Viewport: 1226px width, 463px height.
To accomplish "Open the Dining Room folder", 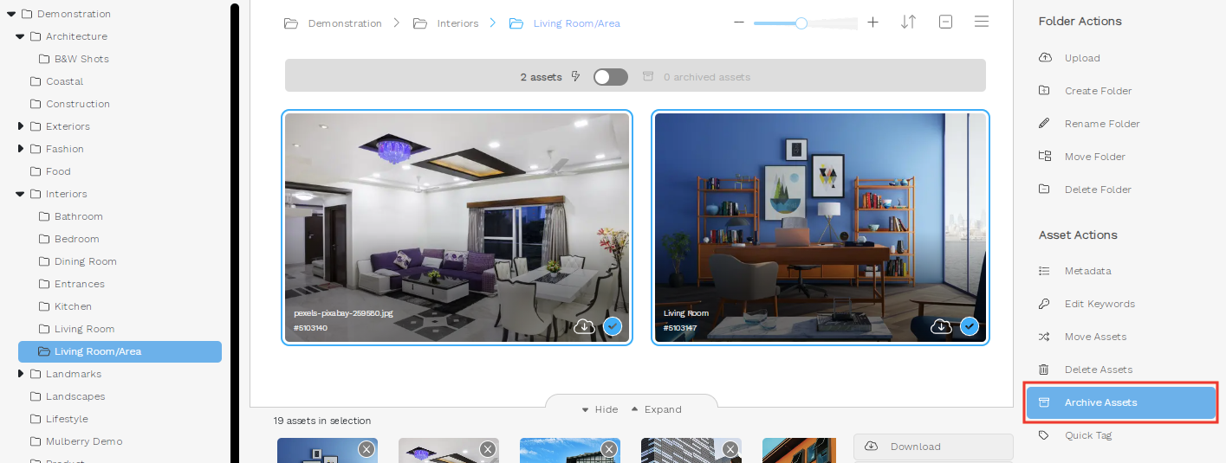I will point(86,261).
